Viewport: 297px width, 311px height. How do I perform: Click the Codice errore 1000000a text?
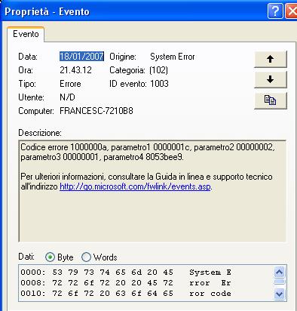(x=63, y=147)
